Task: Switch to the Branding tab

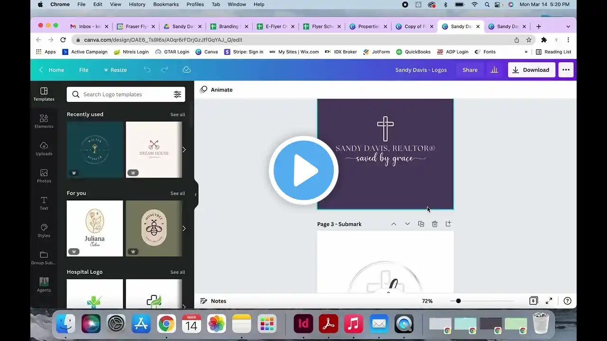Action: 229,27
